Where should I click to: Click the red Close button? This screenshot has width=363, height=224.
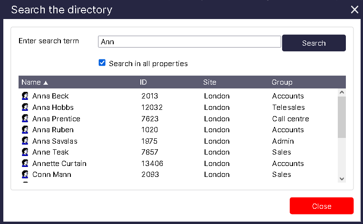pos(322,206)
